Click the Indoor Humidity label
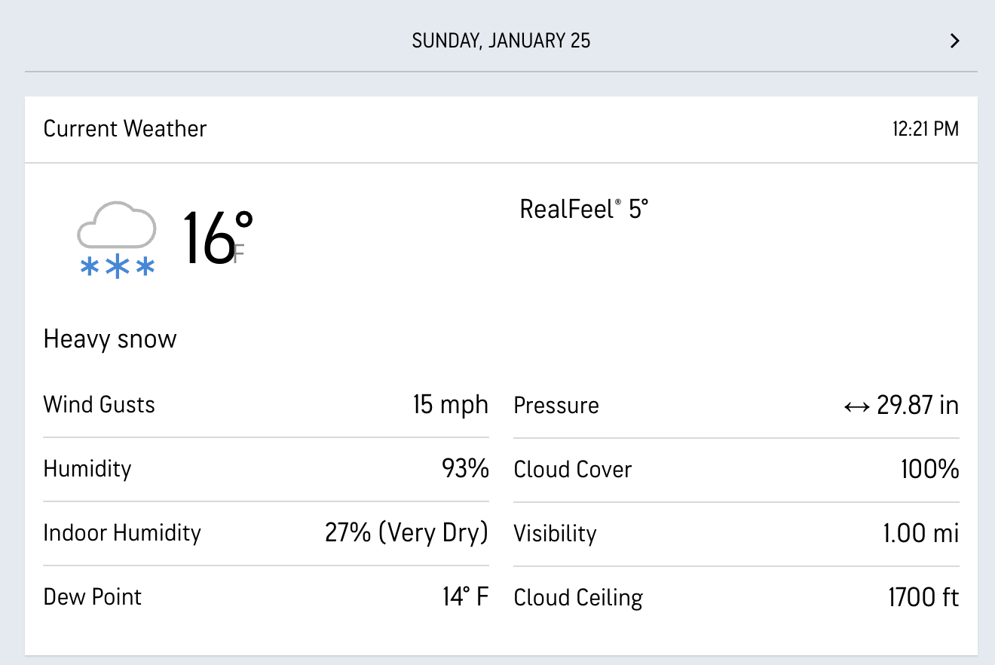The height and width of the screenshot is (665, 995). click(122, 533)
